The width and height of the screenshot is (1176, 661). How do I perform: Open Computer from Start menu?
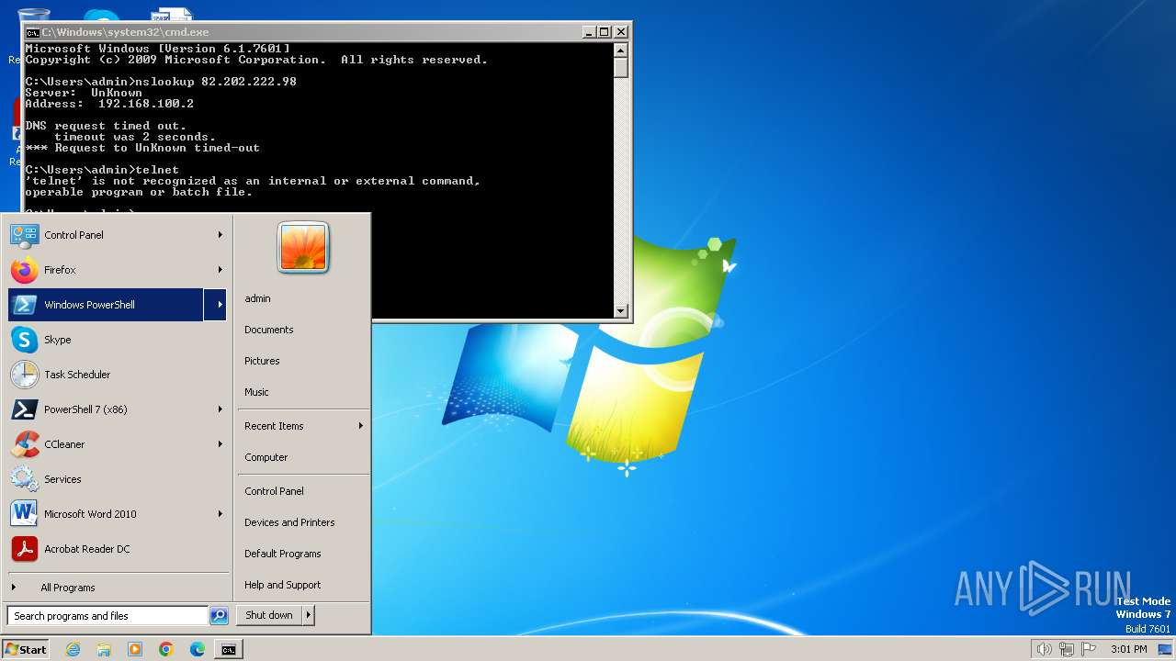(x=266, y=457)
